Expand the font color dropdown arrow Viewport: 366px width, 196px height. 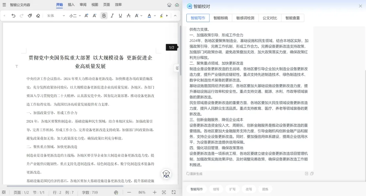pyautogui.click(x=155, y=16)
